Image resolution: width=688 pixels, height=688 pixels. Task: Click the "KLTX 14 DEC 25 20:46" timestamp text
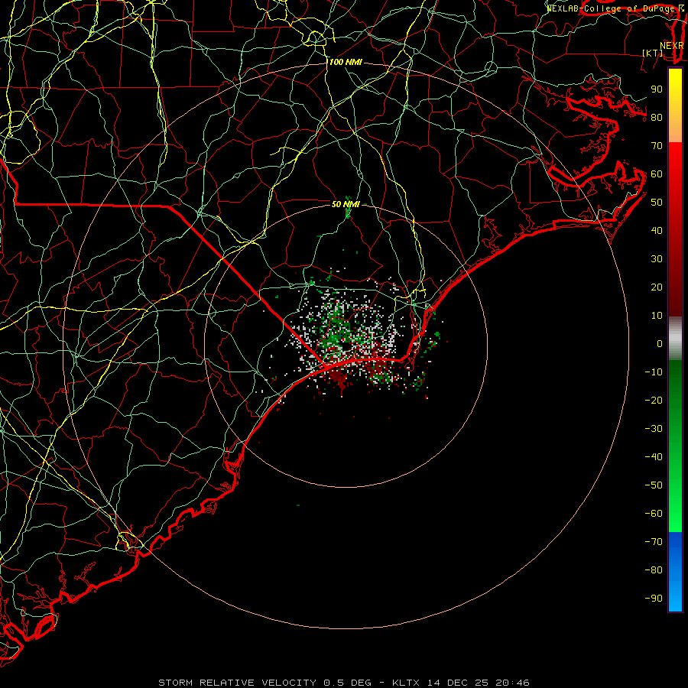click(x=461, y=683)
